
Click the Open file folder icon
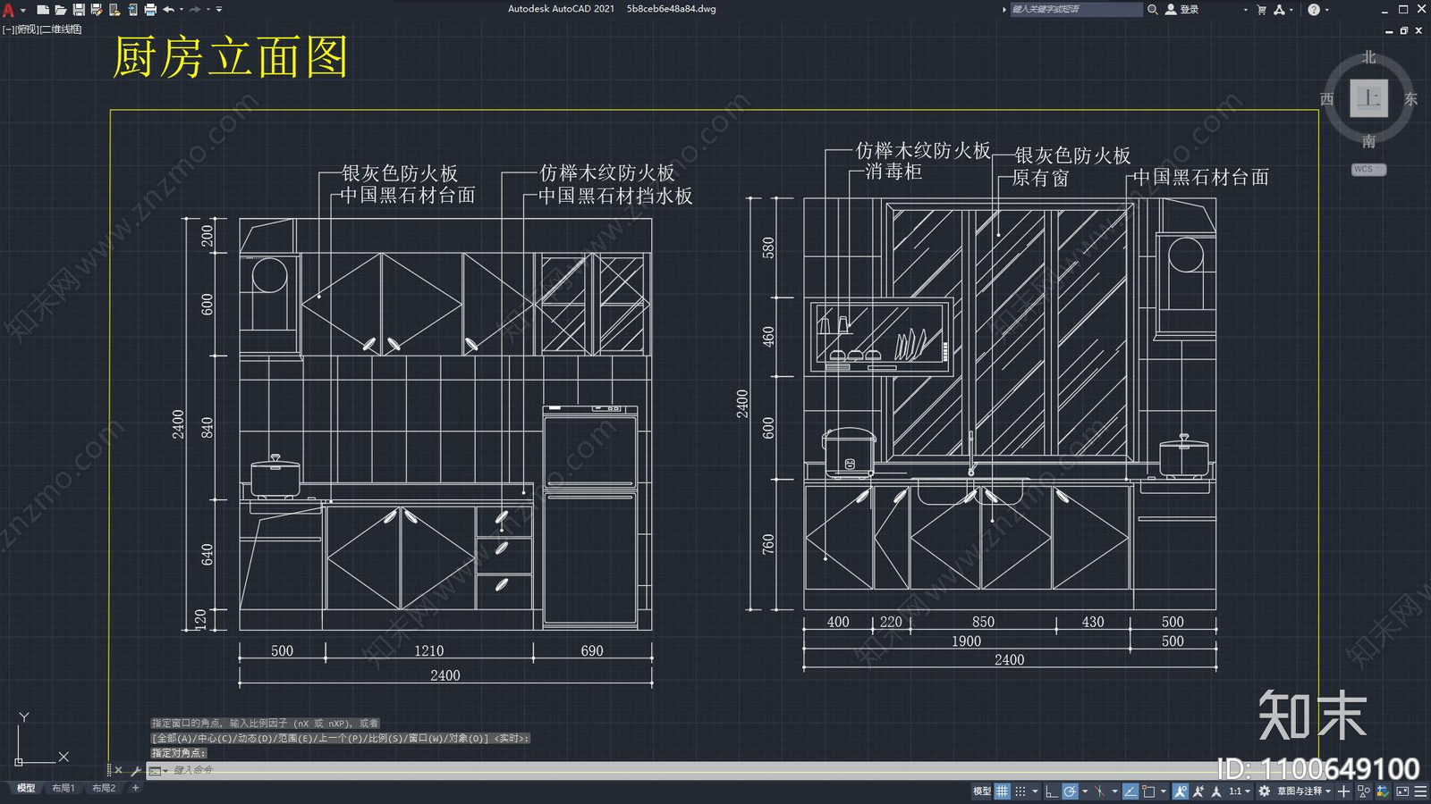[61, 9]
